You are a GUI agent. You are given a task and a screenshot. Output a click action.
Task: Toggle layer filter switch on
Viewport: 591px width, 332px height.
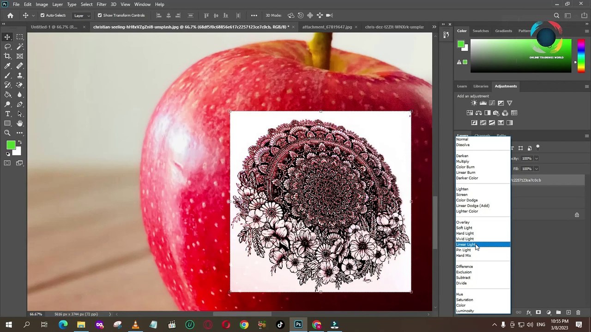coord(538,148)
